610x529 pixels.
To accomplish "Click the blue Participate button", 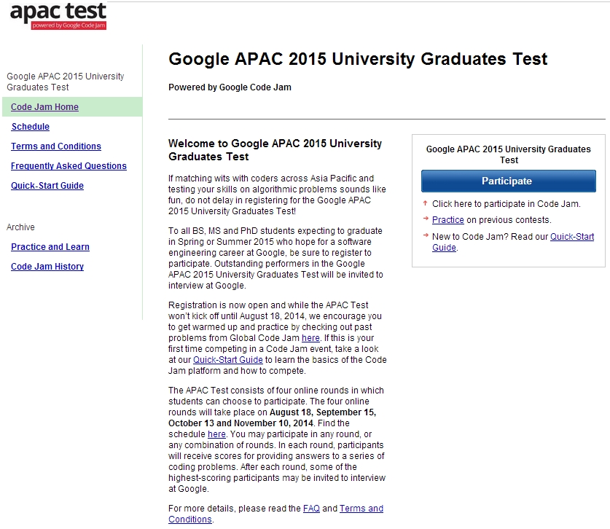I will click(509, 181).
